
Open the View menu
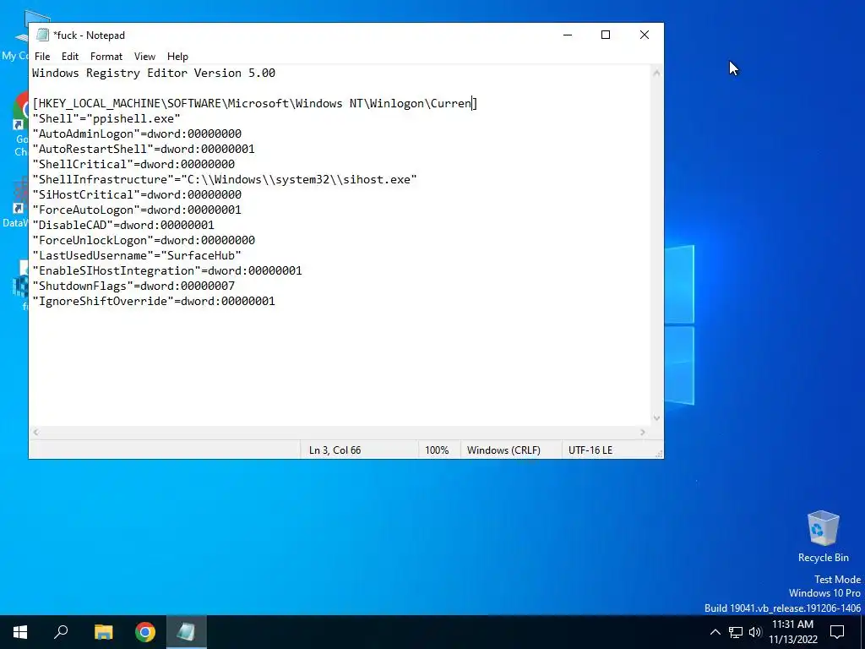(144, 57)
